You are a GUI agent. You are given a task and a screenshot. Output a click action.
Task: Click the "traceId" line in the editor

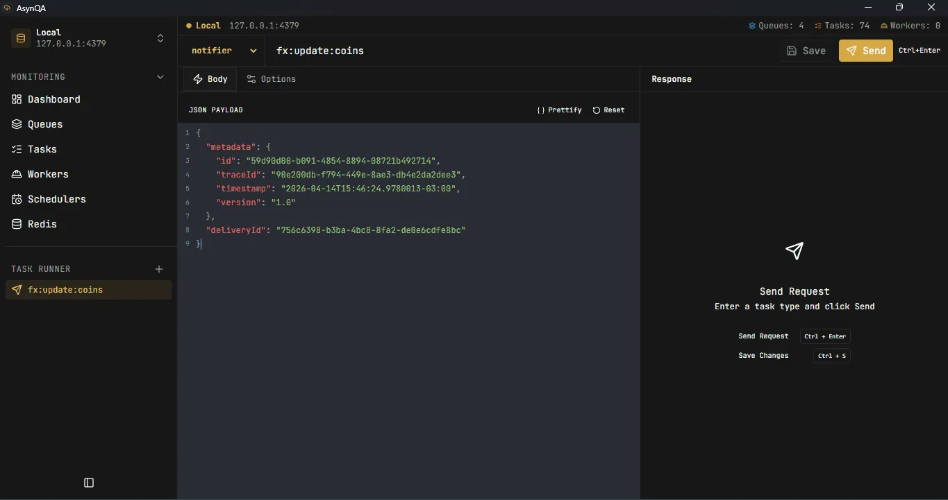click(341, 175)
